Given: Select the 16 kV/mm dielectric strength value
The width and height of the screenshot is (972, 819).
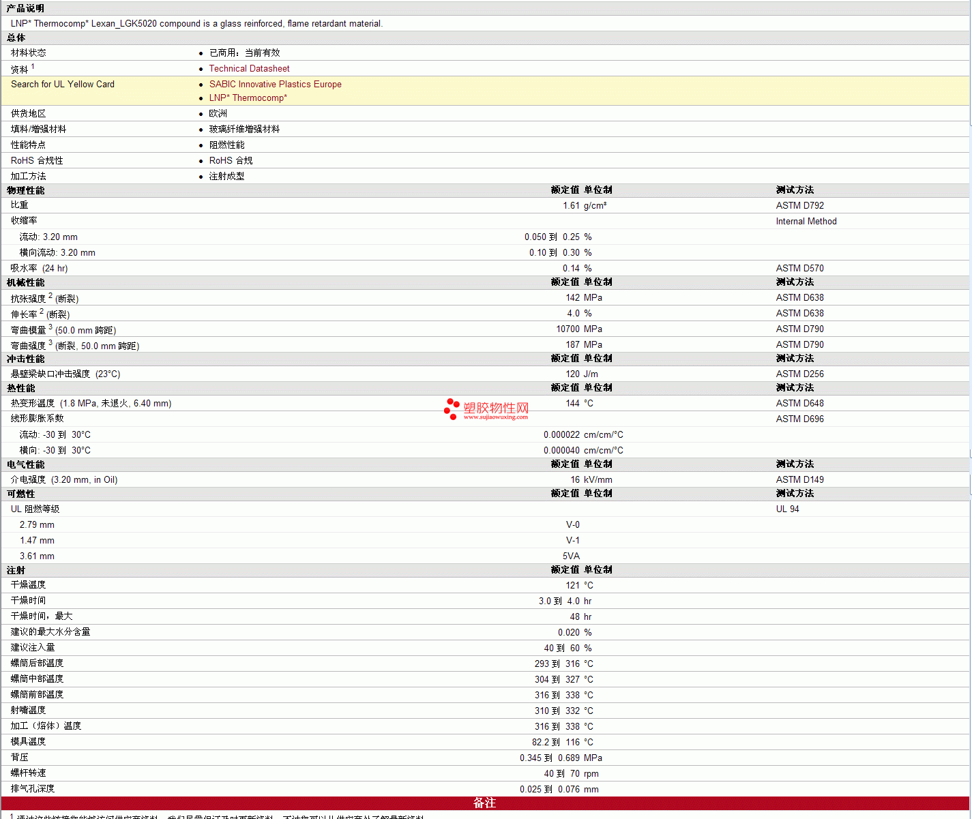Looking at the screenshot, I should click(591, 480).
